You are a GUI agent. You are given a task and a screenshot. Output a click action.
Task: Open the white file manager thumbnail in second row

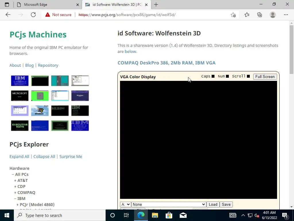click(60, 96)
